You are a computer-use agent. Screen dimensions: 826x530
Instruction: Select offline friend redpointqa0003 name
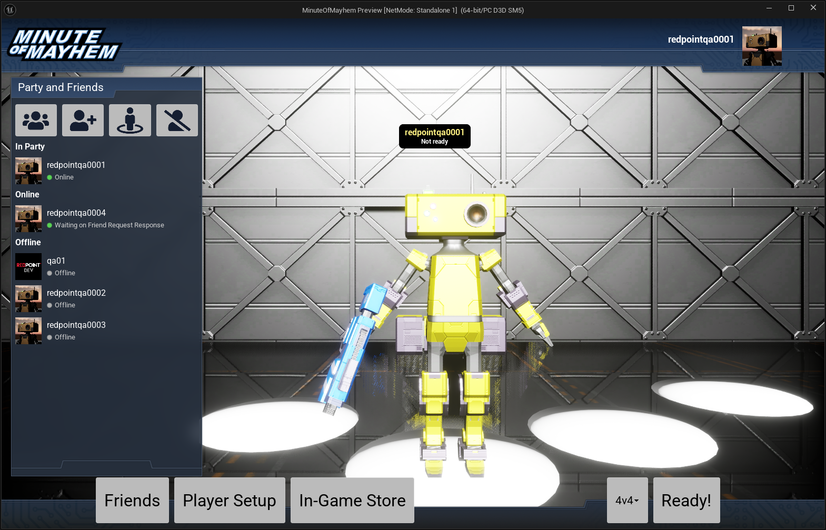pyautogui.click(x=76, y=325)
